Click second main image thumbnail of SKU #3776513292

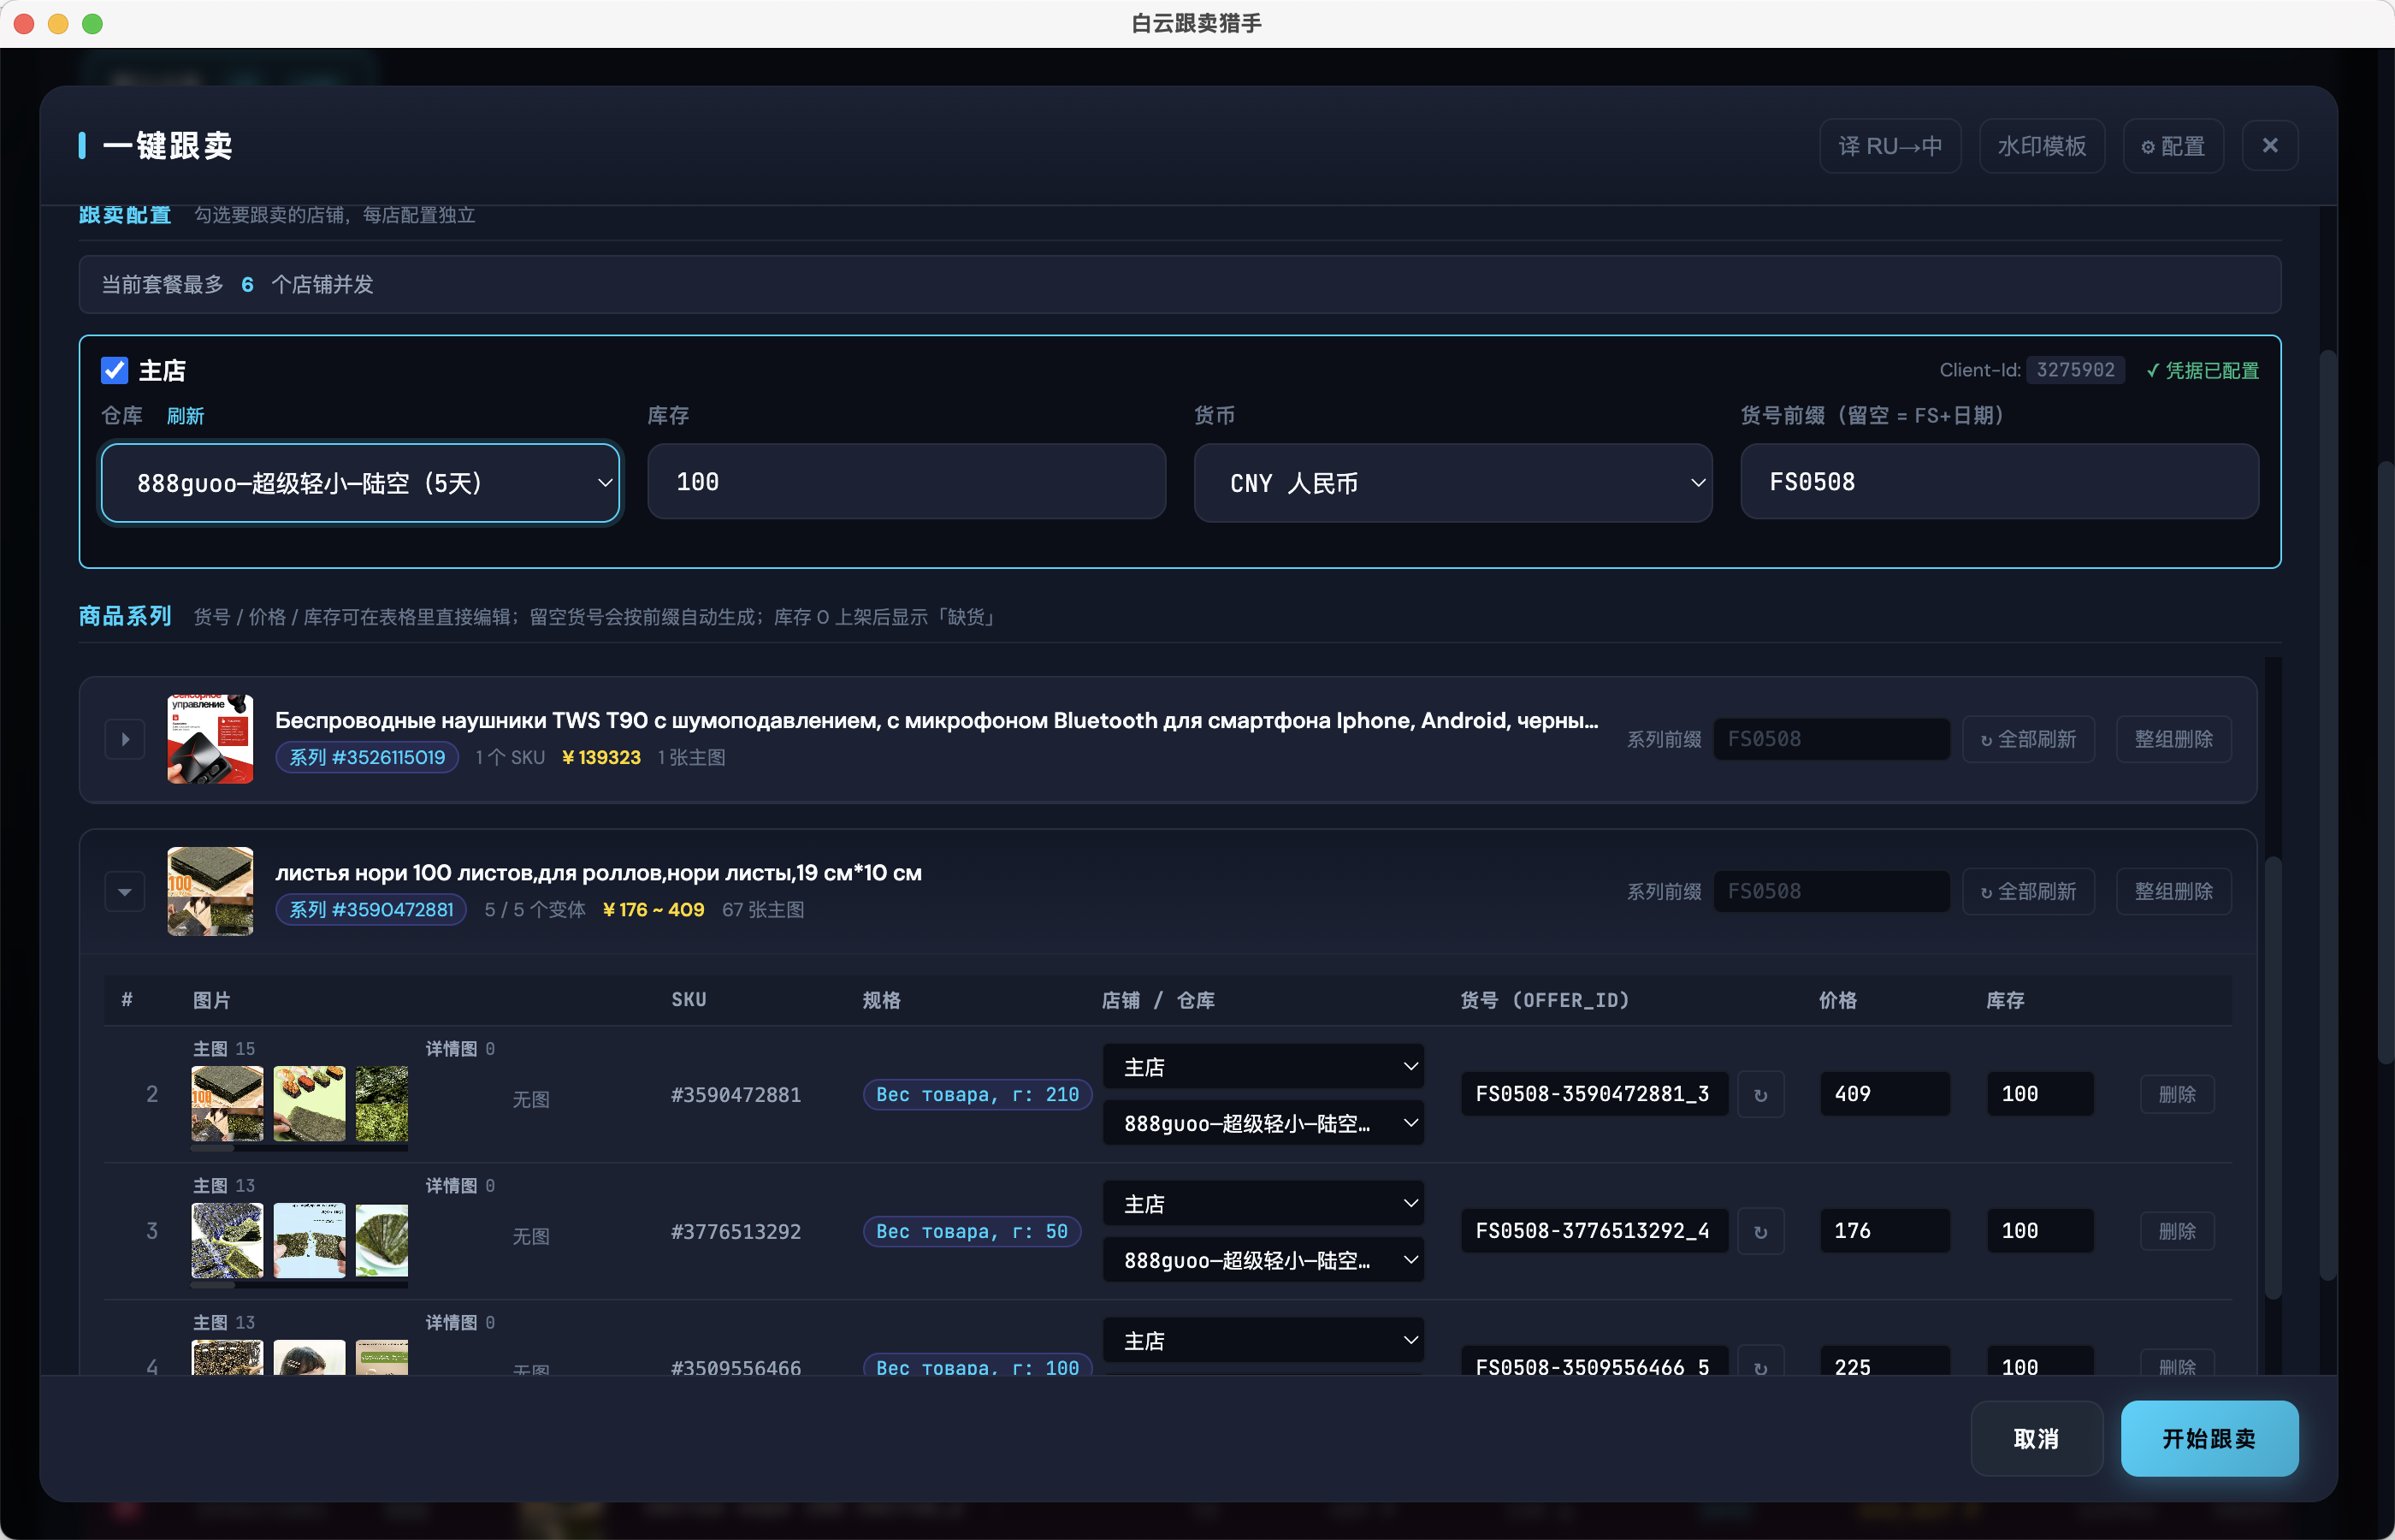click(x=310, y=1241)
